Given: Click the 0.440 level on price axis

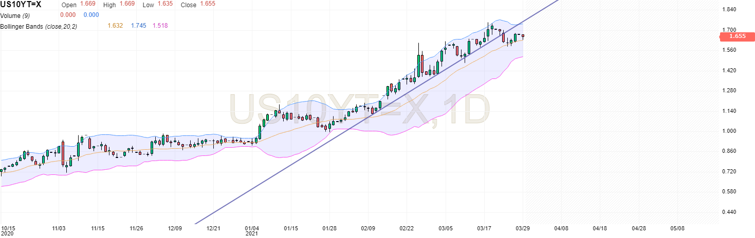Looking at the screenshot, I should point(729,212).
